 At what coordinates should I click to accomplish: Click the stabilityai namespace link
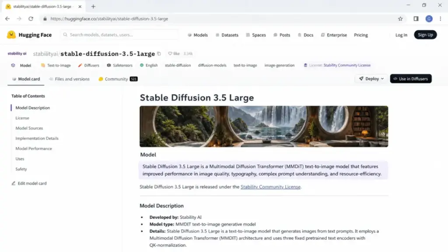tap(45, 54)
